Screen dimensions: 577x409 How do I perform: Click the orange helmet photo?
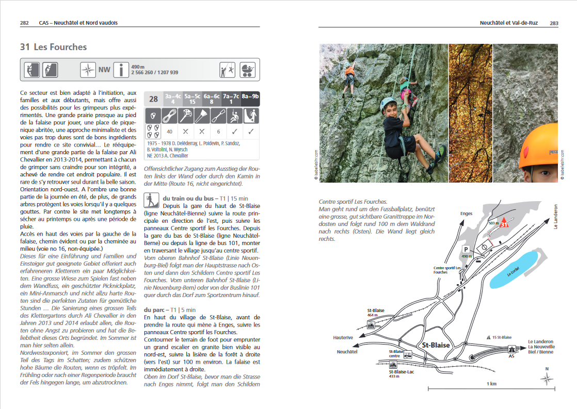[525, 113]
